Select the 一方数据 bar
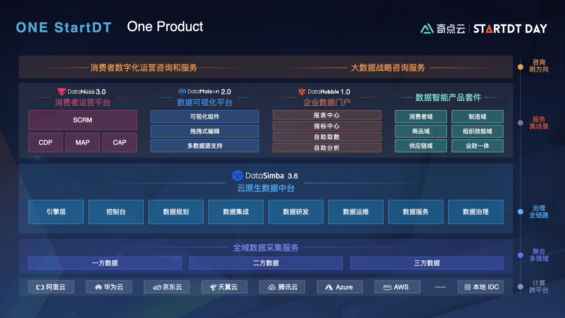Image resolution: width=565 pixels, height=318 pixels. pyautogui.click(x=105, y=263)
